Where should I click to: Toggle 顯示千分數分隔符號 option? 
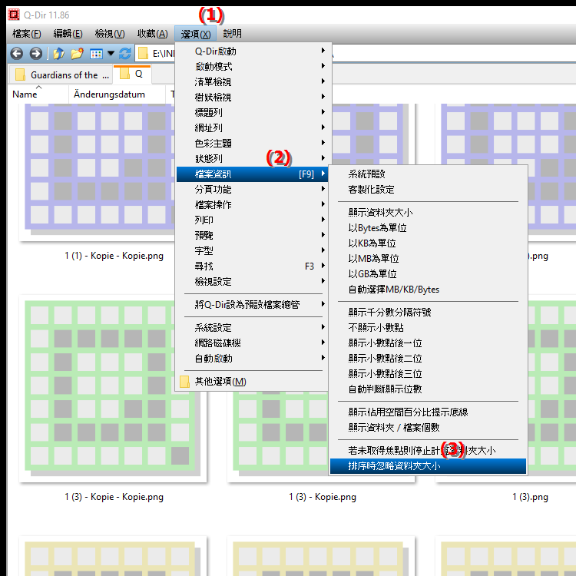(x=428, y=313)
